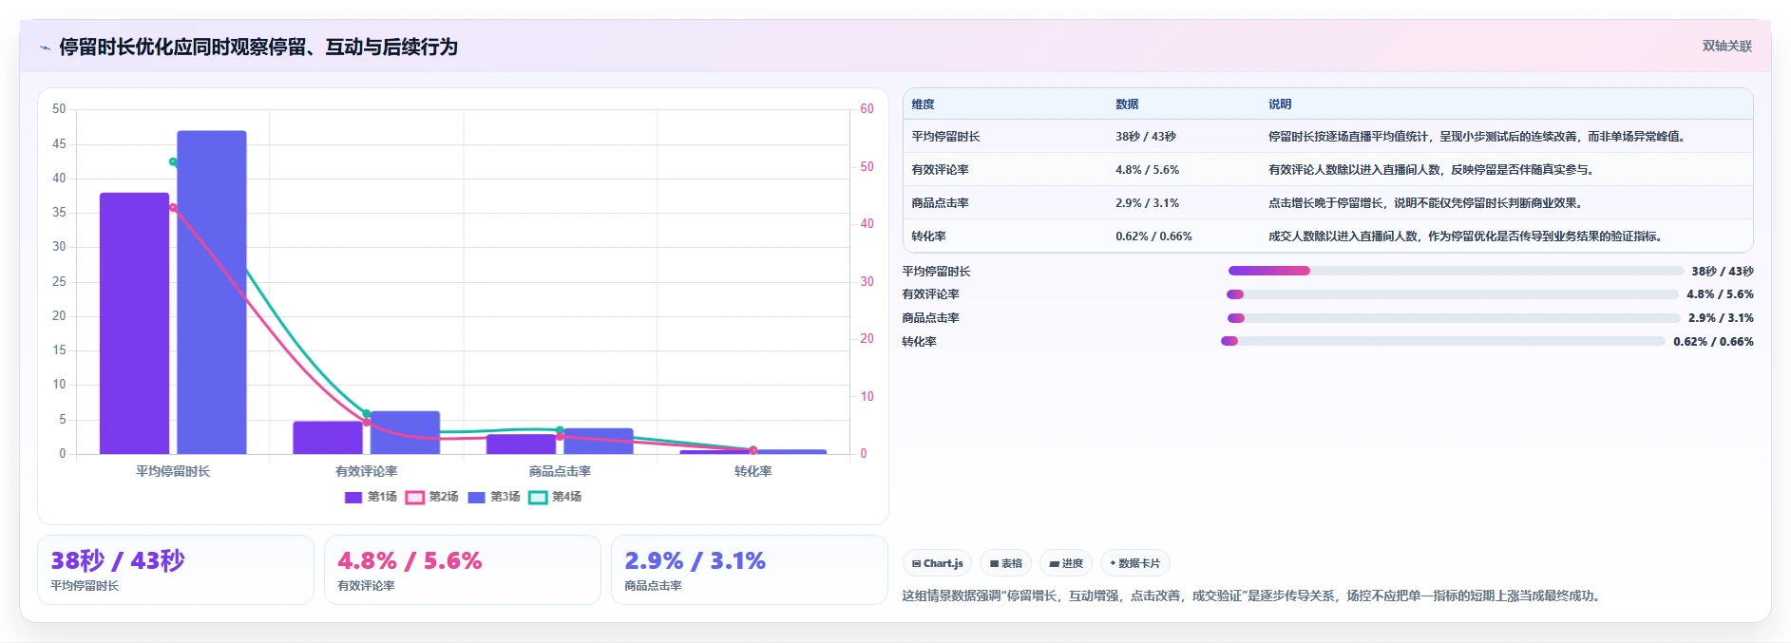
Task: Click the panel title 停留时长优化应同时观察停留、互动与后续行为
Action: (258, 47)
